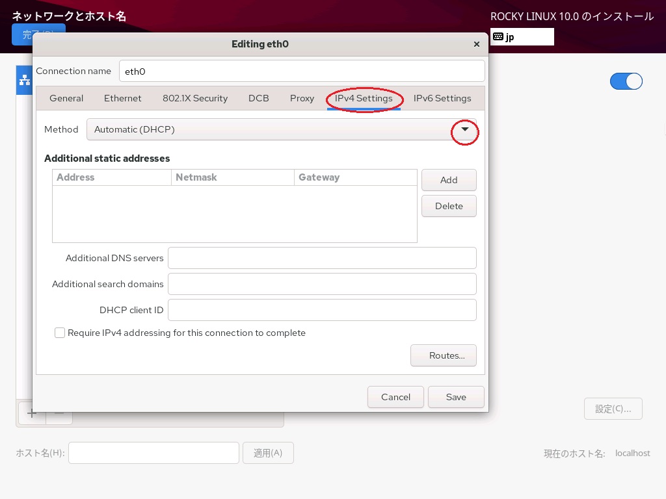The width and height of the screenshot is (666, 499).
Task: Click the wired network device icon
Action: click(x=25, y=80)
